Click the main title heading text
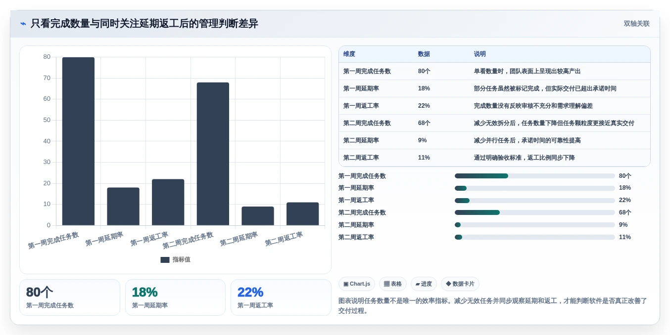The image size is (670, 335). 144,24
